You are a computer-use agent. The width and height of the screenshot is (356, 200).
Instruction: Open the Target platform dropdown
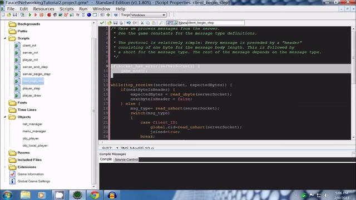click(149, 15)
